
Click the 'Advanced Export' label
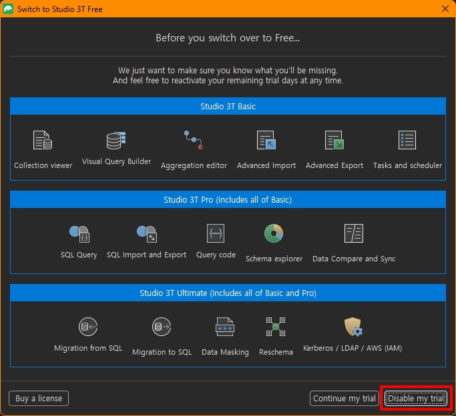pos(334,165)
